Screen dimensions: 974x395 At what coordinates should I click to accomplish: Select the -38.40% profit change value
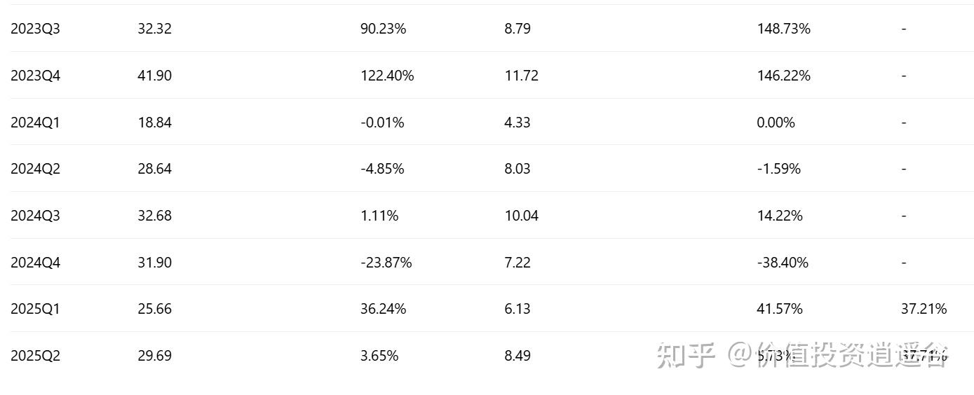tap(783, 263)
